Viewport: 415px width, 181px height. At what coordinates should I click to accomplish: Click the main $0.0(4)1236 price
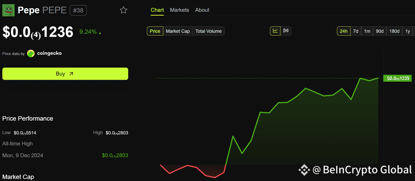[38, 32]
